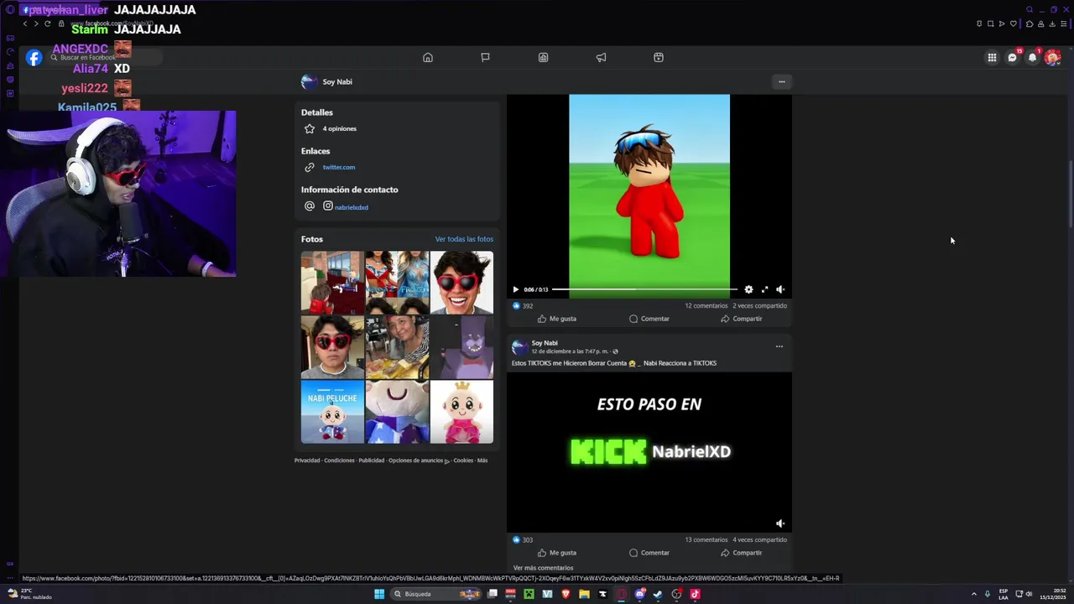The height and width of the screenshot is (604, 1074).
Task: Comment on the TIKTOKS reaction post
Action: coord(649,553)
